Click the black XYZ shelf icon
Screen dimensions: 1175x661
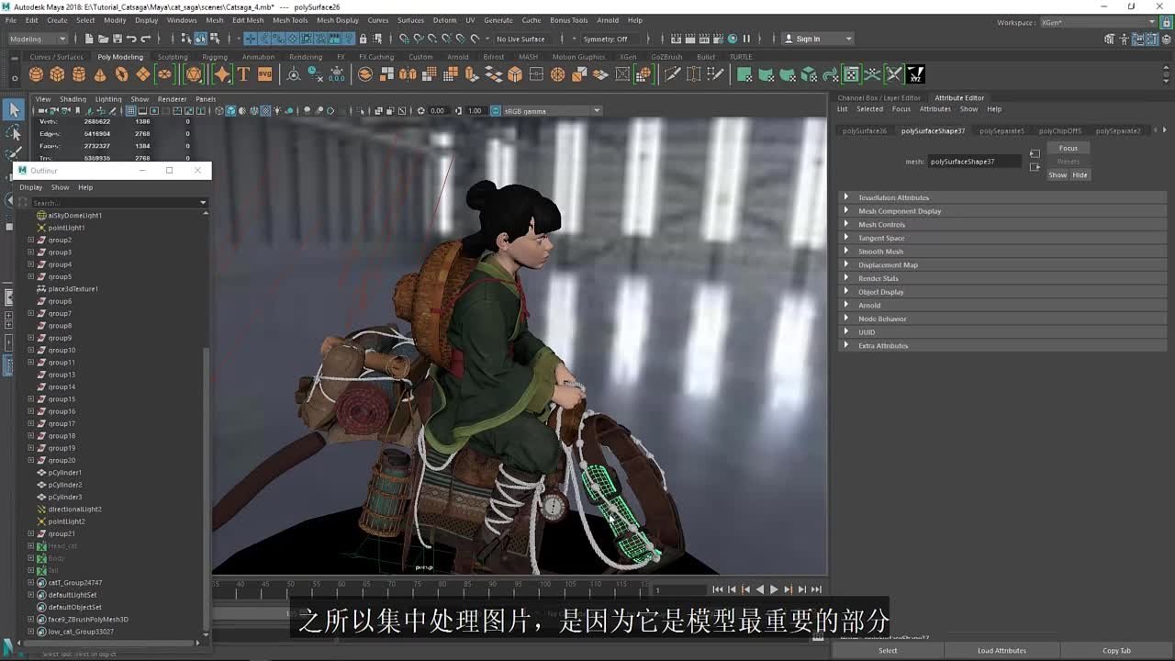tap(915, 74)
